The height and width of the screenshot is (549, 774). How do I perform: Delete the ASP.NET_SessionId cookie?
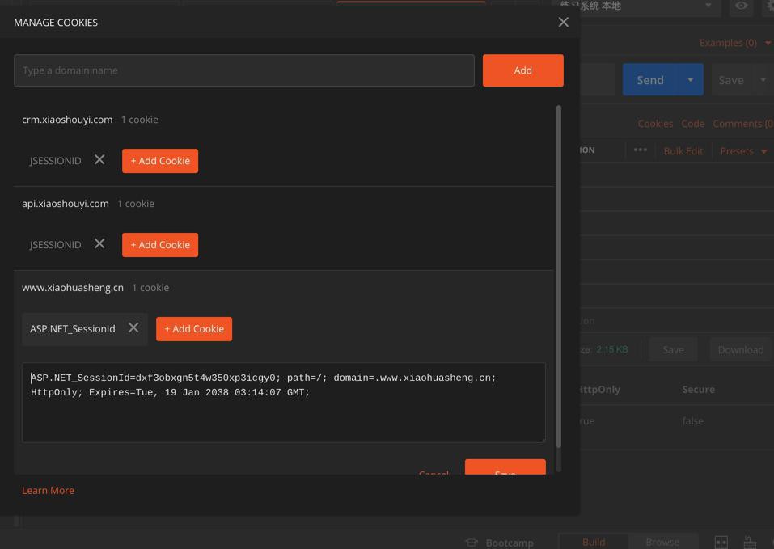point(133,327)
